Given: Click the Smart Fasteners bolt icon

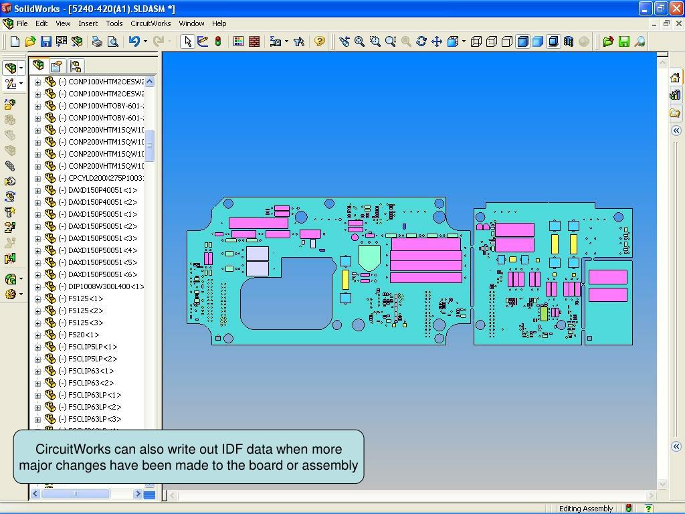Looking at the screenshot, I should click(x=10, y=212).
